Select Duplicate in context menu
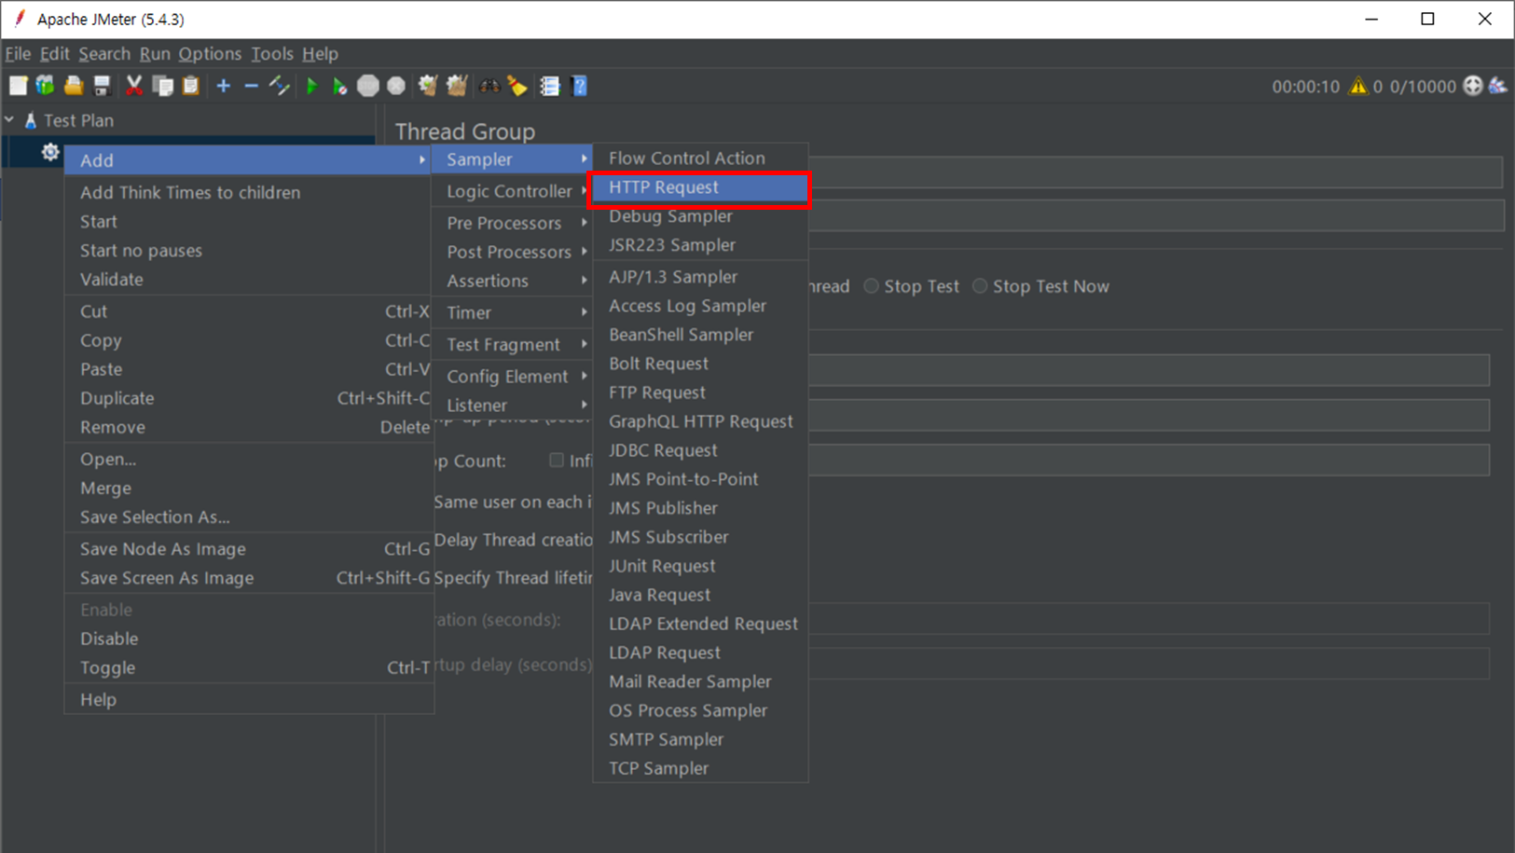This screenshot has height=853, width=1515. (249, 398)
